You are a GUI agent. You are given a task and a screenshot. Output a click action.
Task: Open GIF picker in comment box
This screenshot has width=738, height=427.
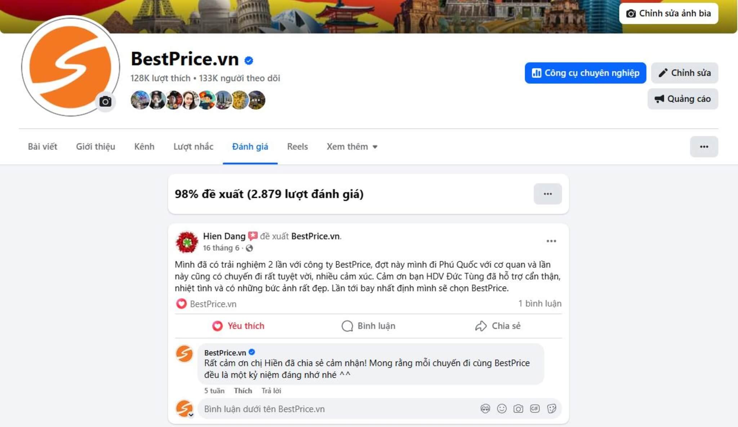(x=535, y=409)
